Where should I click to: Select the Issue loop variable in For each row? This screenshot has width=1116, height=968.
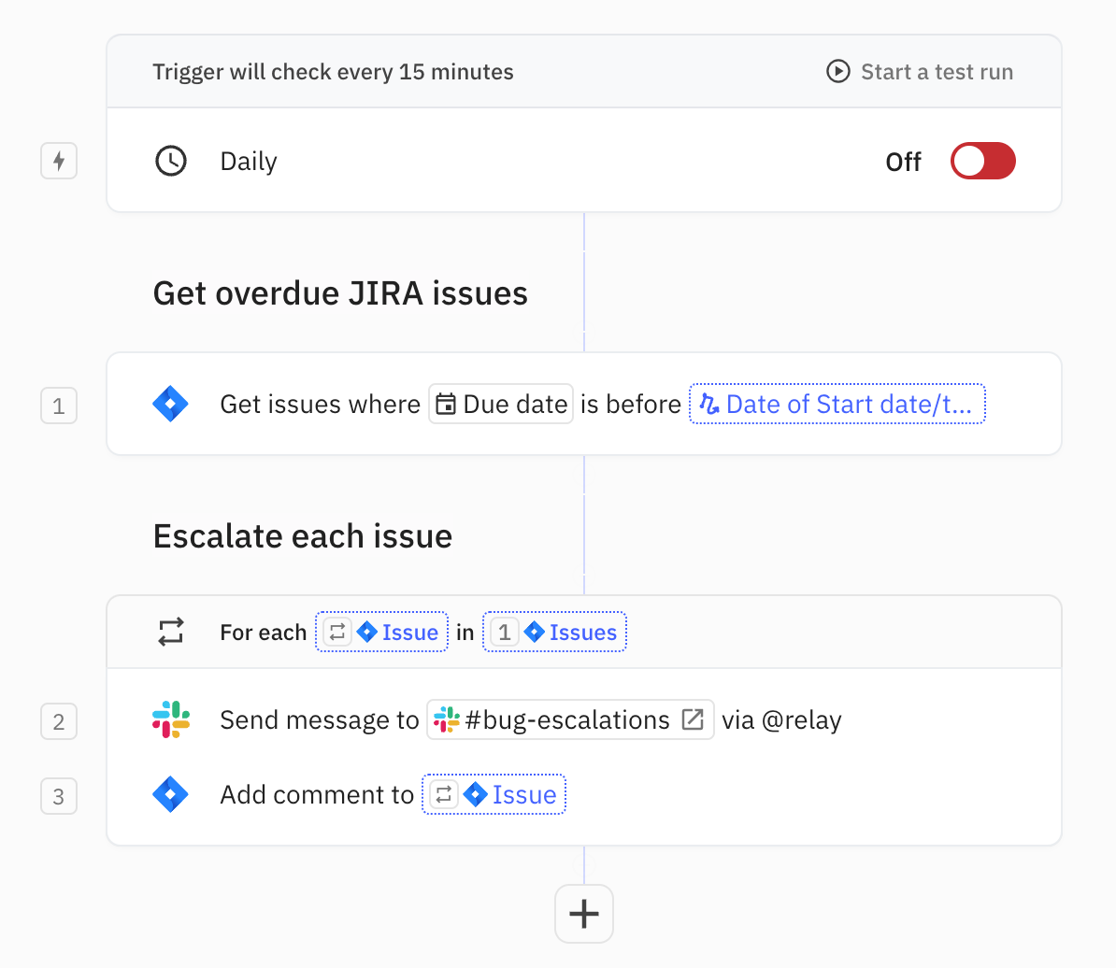click(x=381, y=632)
